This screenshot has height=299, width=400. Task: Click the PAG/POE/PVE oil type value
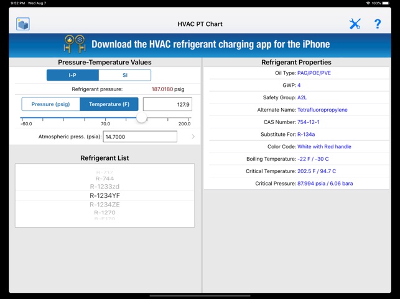pyautogui.click(x=314, y=73)
